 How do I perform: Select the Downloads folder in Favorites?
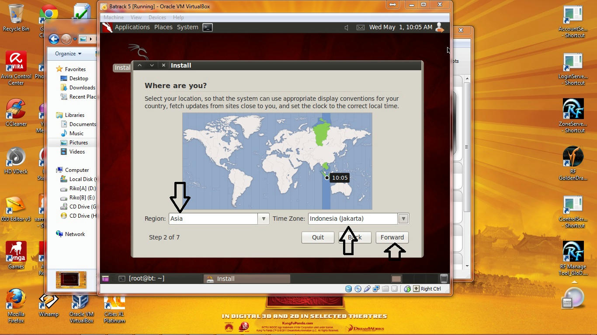(82, 88)
